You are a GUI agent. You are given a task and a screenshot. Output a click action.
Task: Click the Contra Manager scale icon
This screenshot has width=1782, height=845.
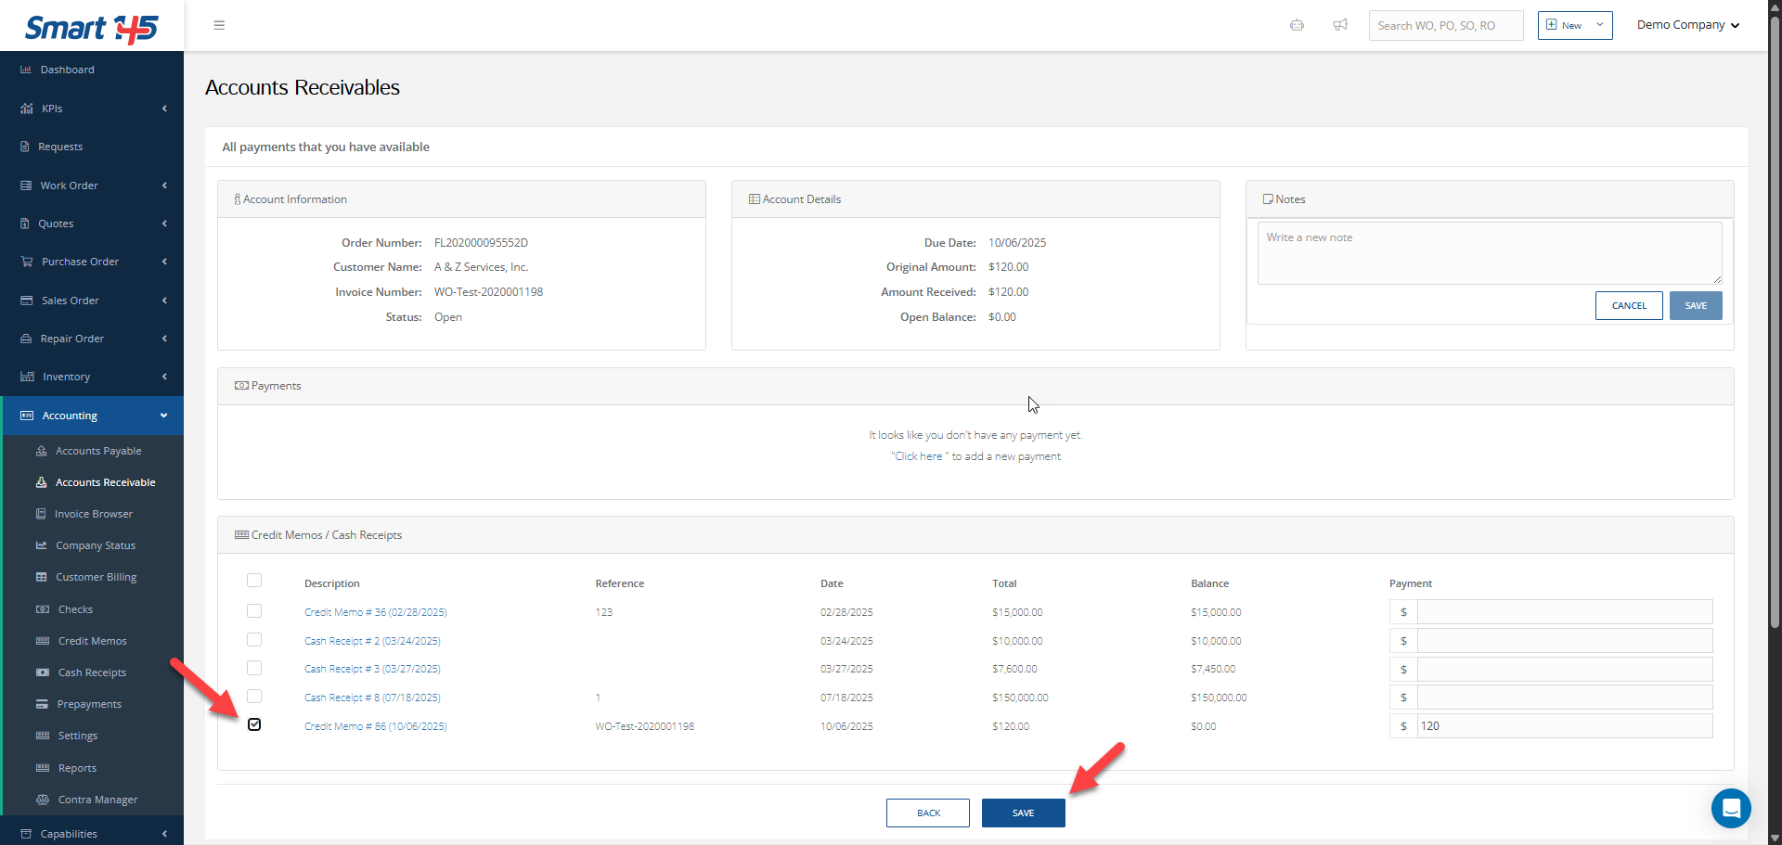[42, 800]
